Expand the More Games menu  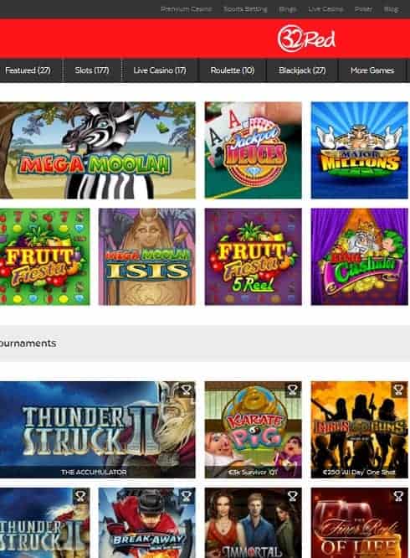coord(372,70)
